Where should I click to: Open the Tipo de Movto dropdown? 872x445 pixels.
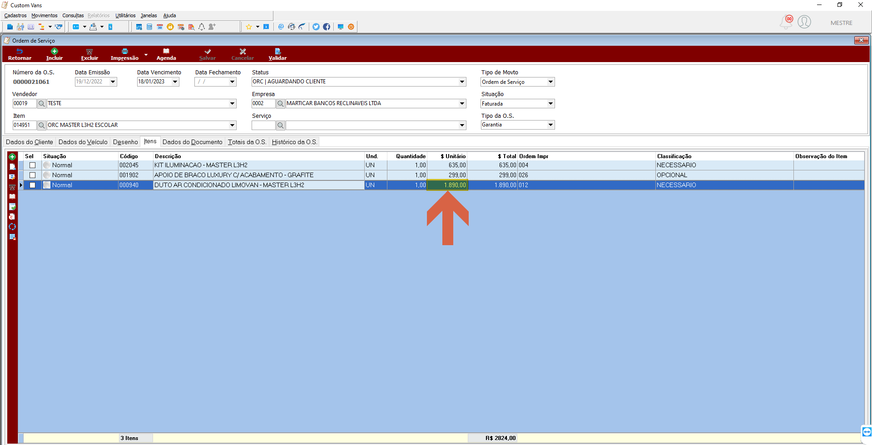pos(550,82)
